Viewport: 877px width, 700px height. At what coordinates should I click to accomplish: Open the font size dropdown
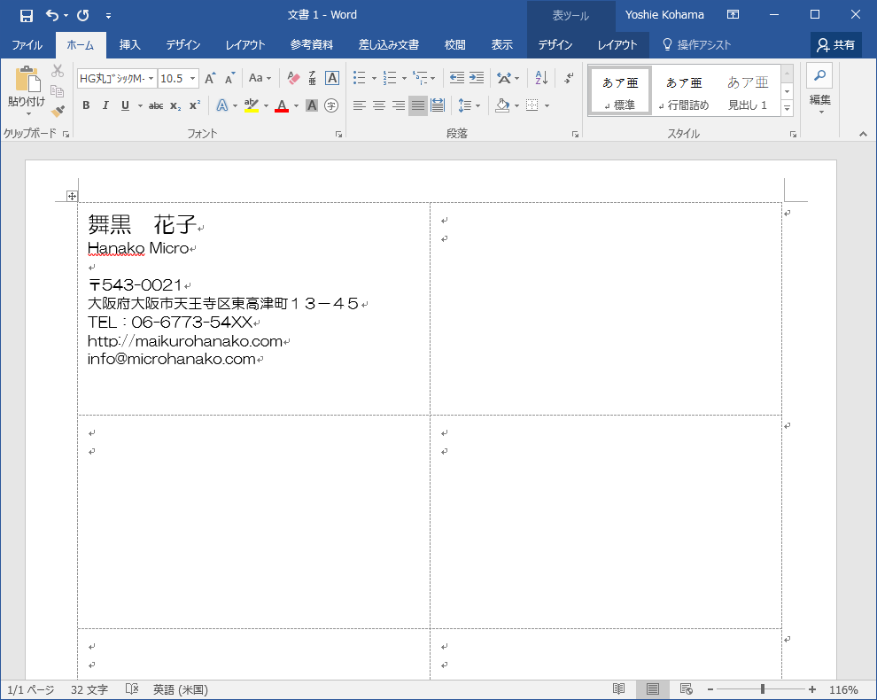click(x=190, y=78)
